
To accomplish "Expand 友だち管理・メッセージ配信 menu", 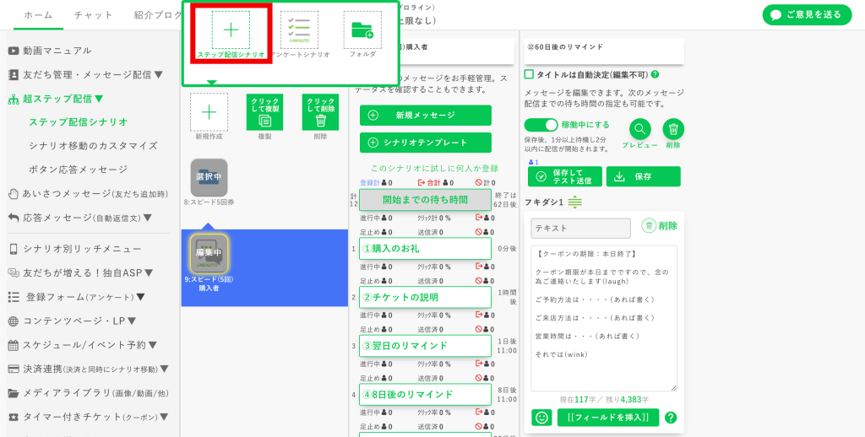I will pos(85,74).
